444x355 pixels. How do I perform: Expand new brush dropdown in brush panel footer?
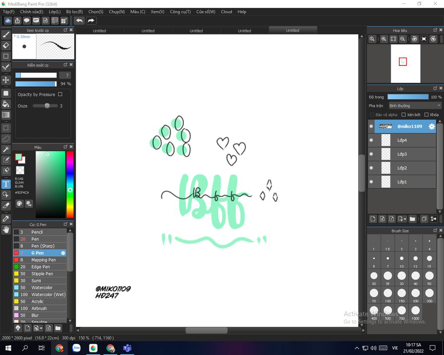click(x=41, y=328)
